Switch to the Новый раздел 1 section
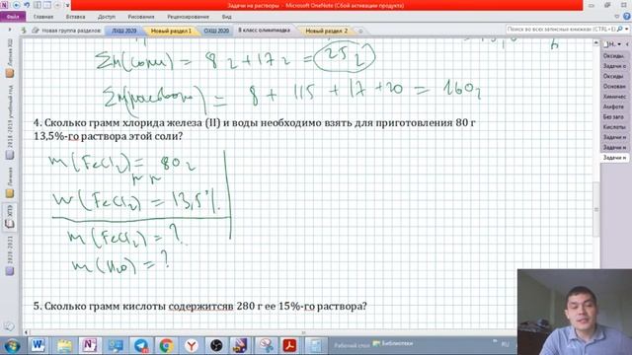This screenshot has height=355, width=632. pyautogui.click(x=171, y=31)
